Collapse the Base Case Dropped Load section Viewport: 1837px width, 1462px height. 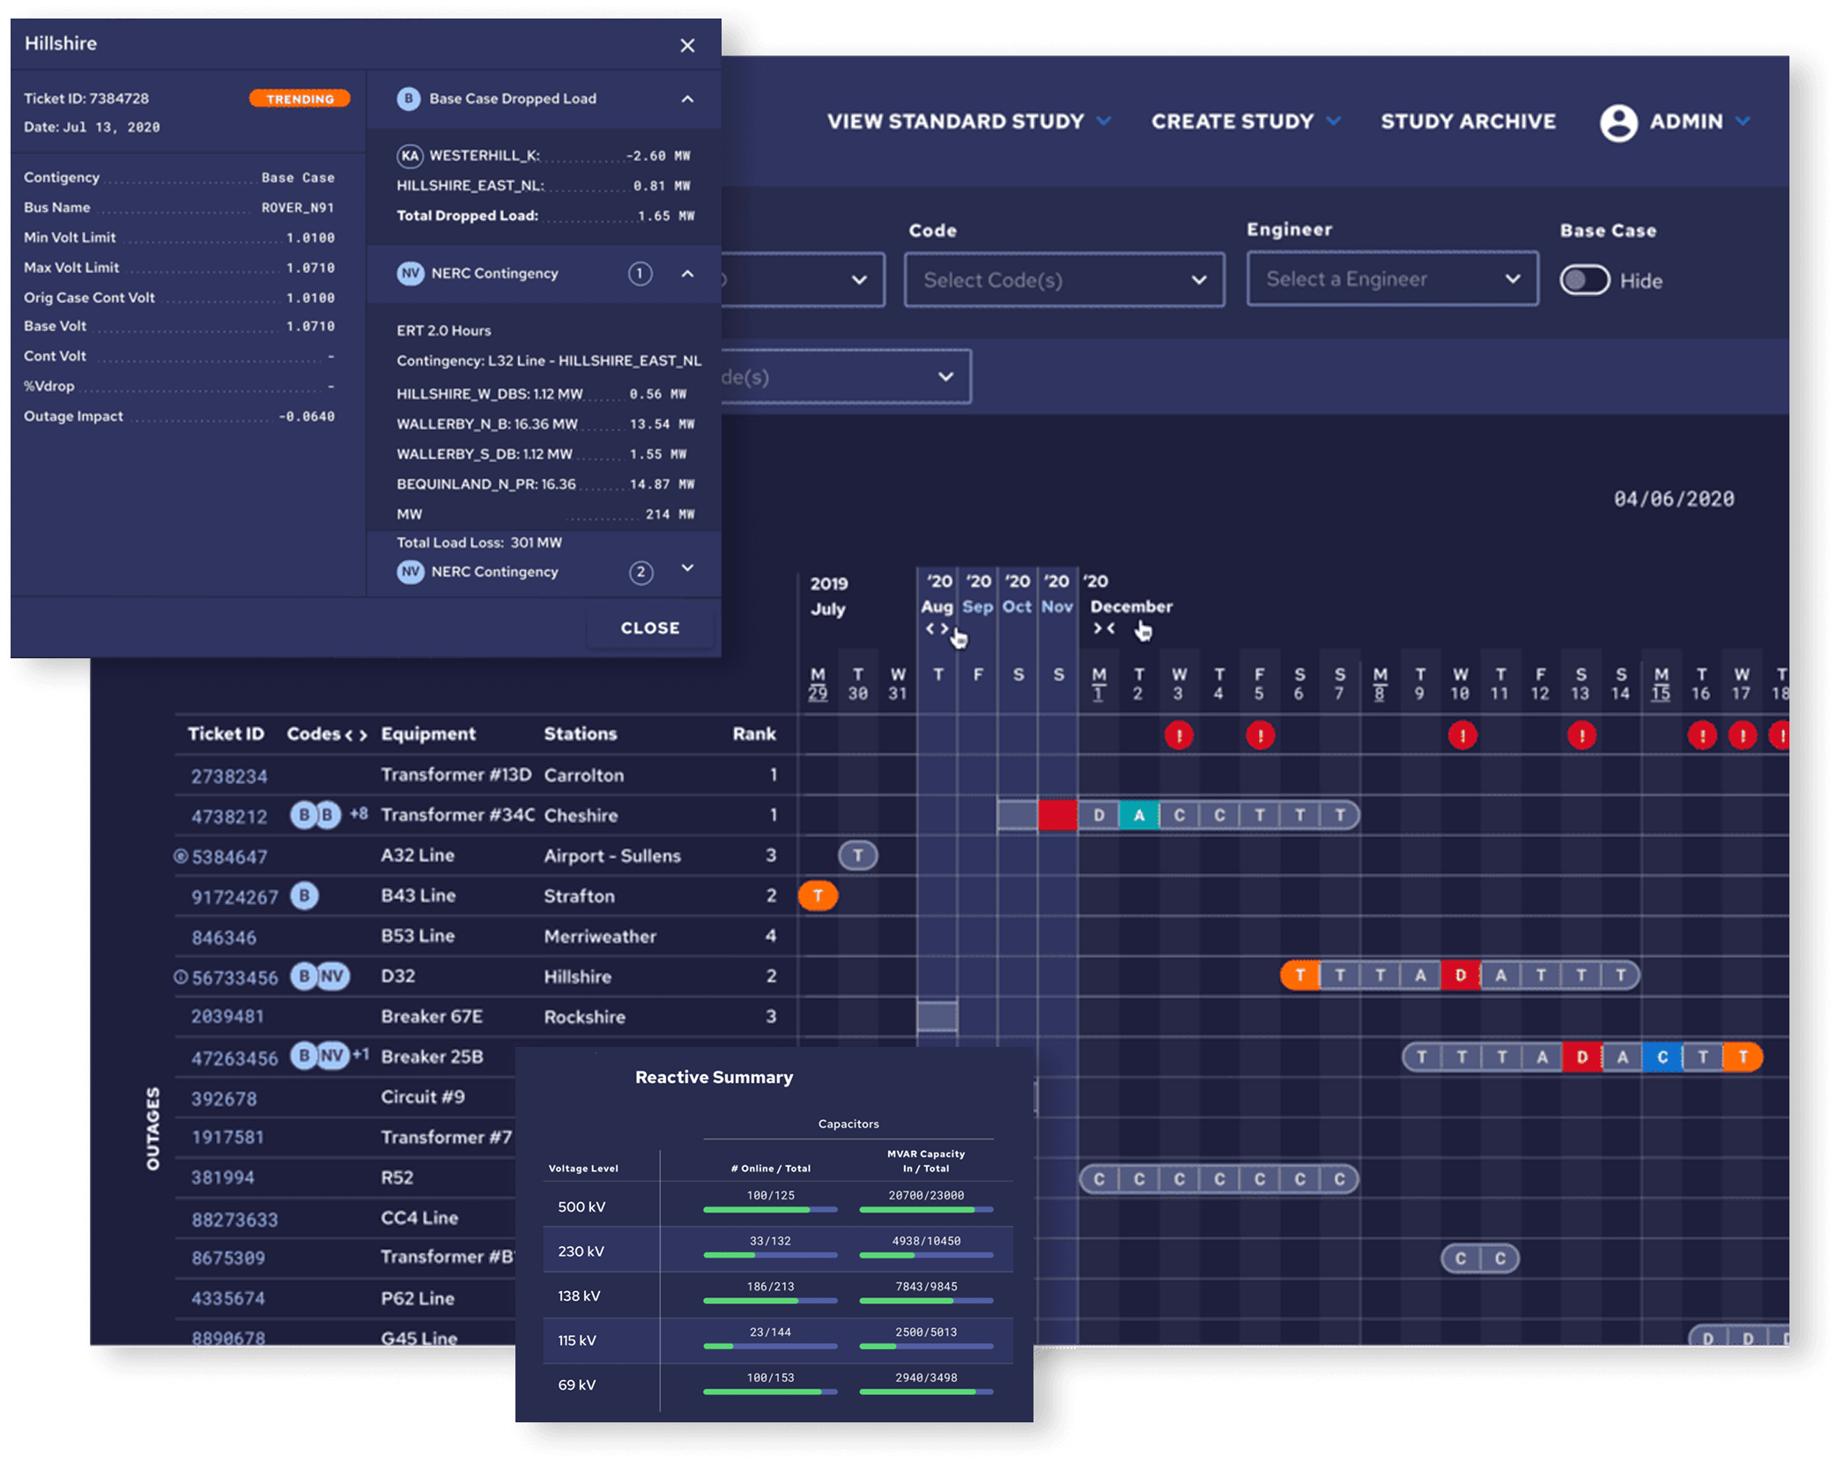point(687,99)
